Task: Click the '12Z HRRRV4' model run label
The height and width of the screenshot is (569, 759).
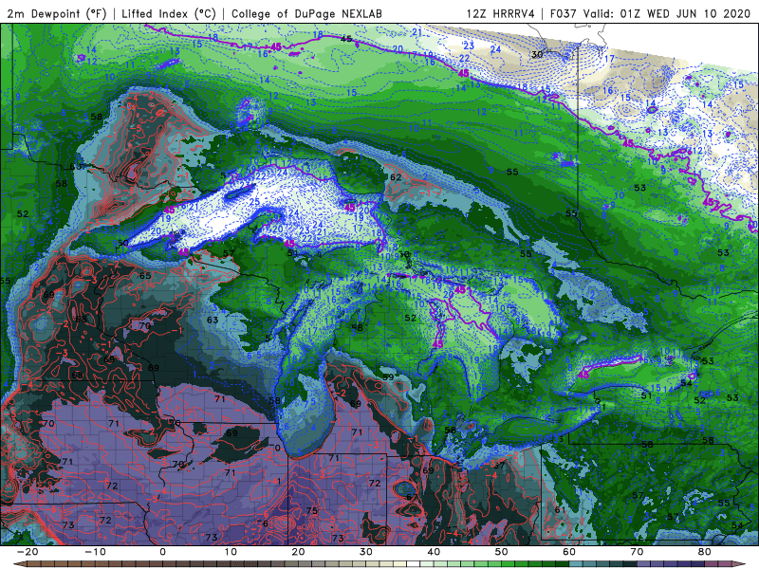Action: coord(501,13)
